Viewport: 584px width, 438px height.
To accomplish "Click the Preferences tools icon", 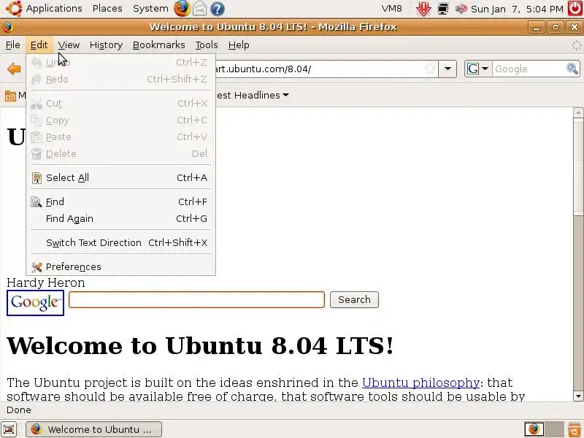I will (36, 266).
